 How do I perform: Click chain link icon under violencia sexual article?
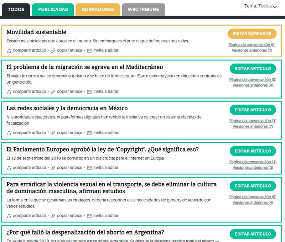[x=53, y=216]
